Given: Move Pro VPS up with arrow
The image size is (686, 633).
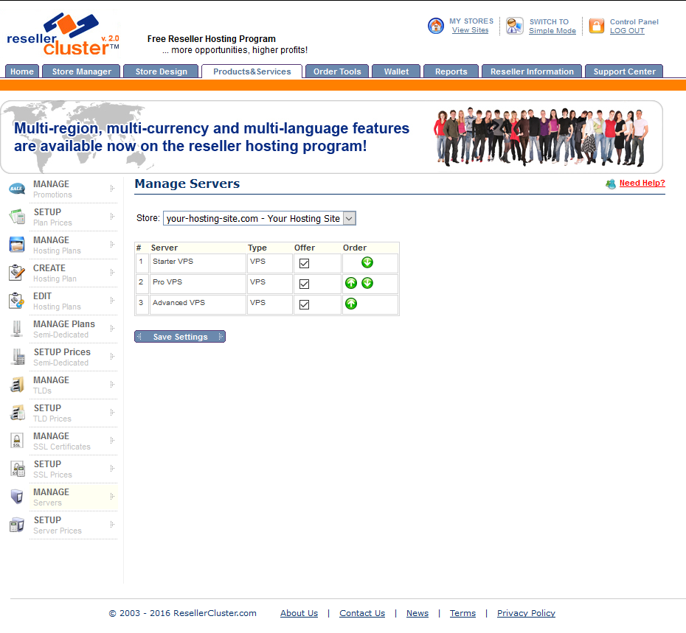Looking at the screenshot, I should point(351,283).
